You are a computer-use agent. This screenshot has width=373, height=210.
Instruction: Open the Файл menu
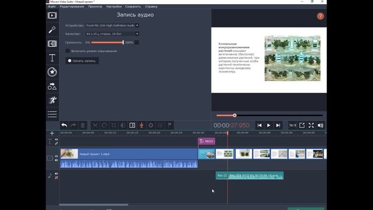coord(52,6)
